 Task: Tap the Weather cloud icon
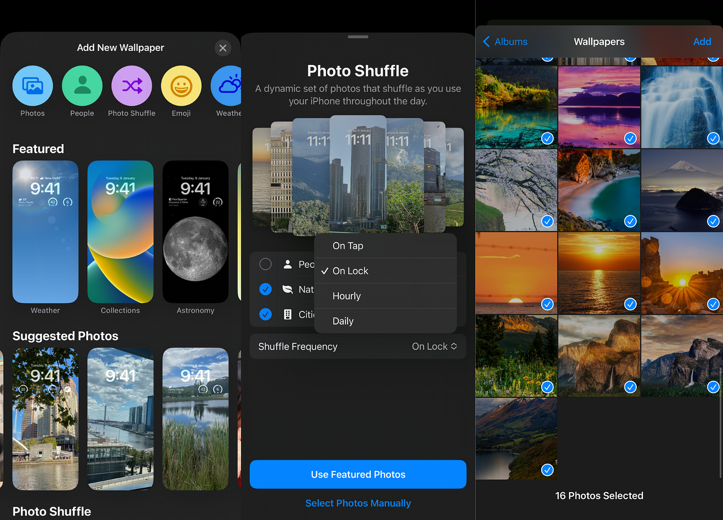pos(227,86)
